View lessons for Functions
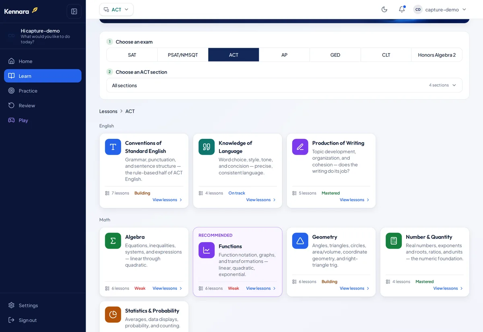Image resolution: width=483 pixels, height=332 pixels. click(261, 288)
